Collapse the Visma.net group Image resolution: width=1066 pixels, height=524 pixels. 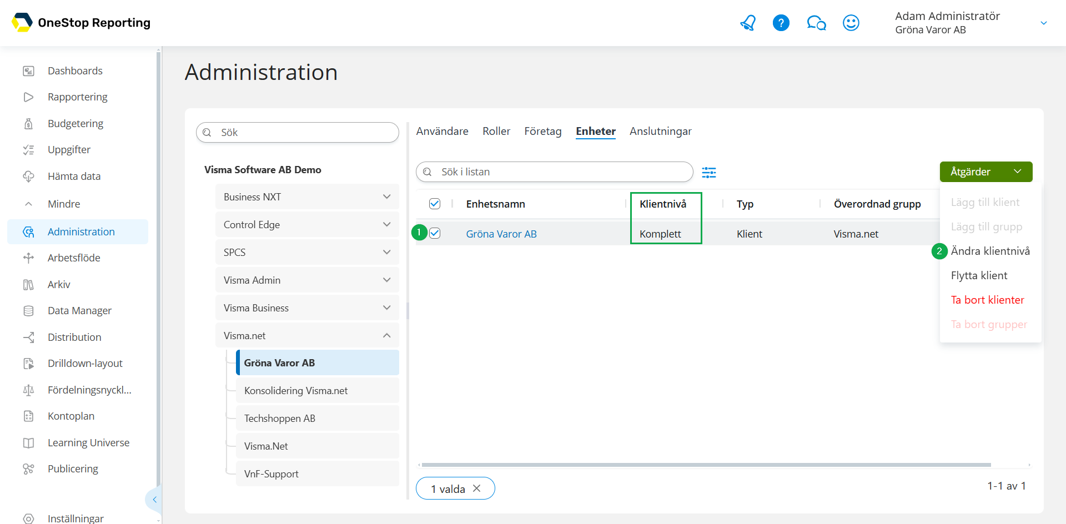click(x=386, y=336)
